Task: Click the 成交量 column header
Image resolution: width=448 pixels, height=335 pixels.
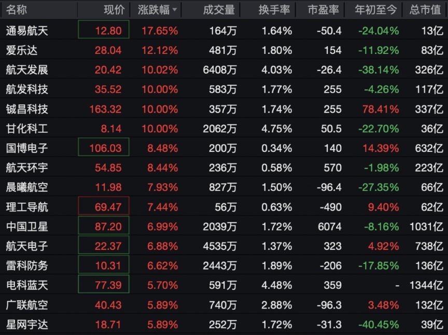Action: click(x=219, y=10)
